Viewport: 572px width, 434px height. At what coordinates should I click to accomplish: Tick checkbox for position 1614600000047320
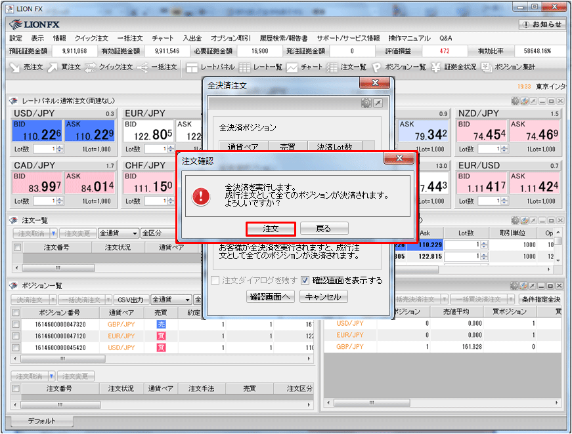(x=16, y=324)
